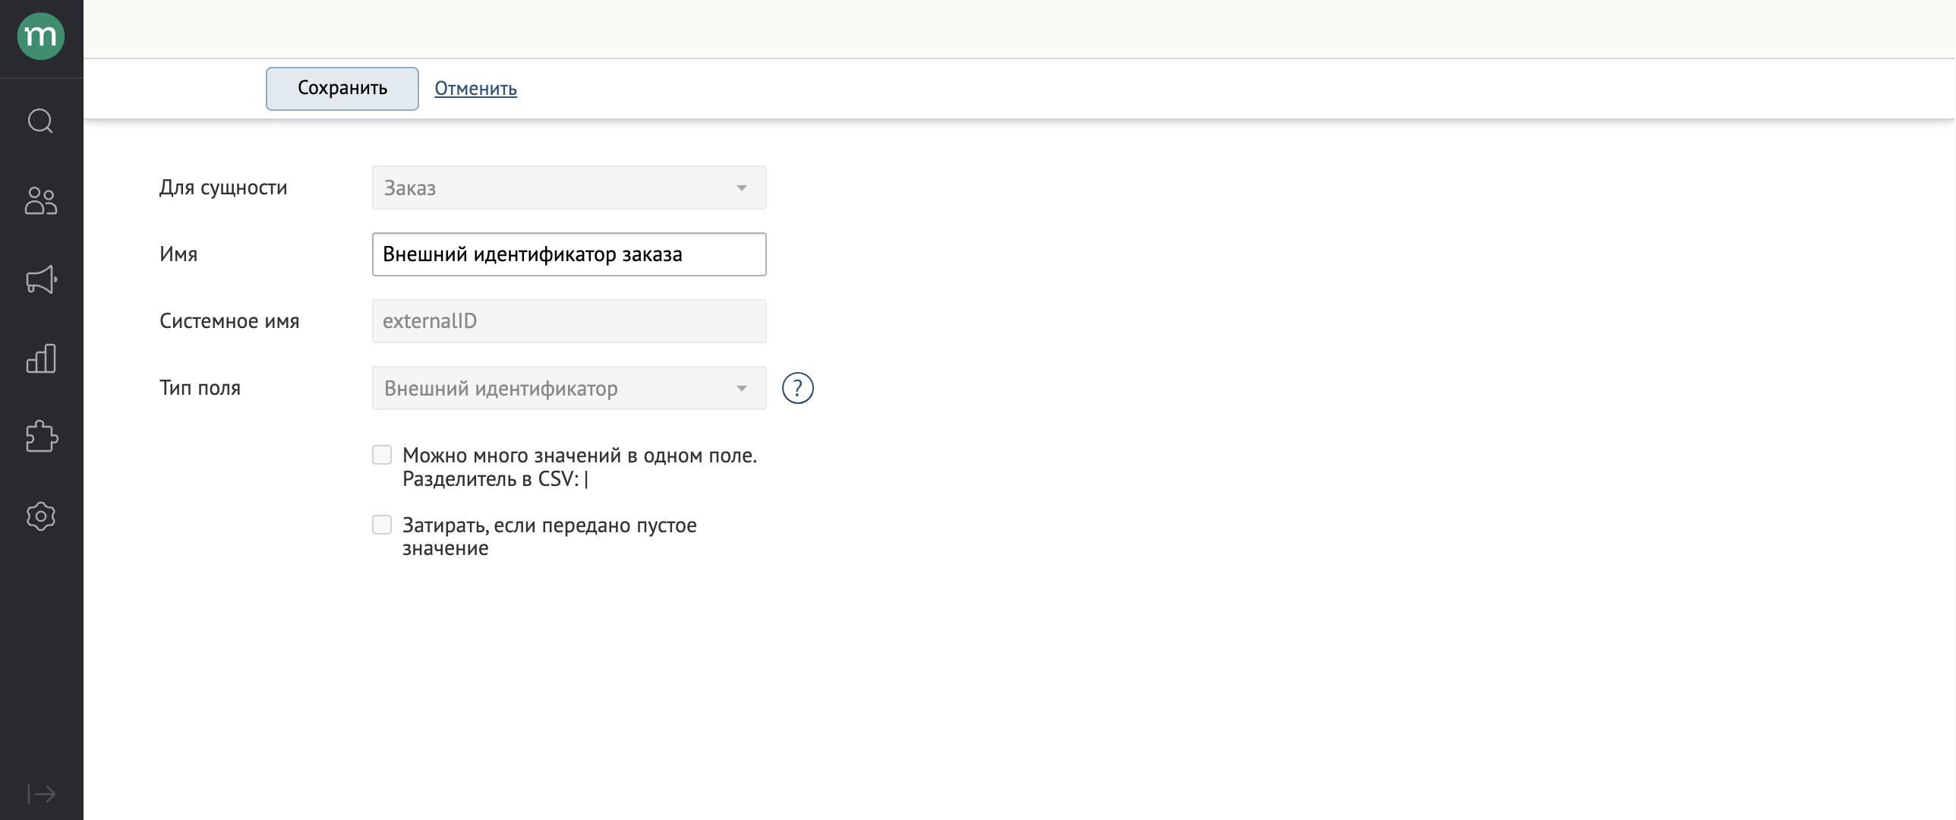This screenshot has width=1956, height=820.
Task: Open the customers people icon
Action: pos(41,201)
